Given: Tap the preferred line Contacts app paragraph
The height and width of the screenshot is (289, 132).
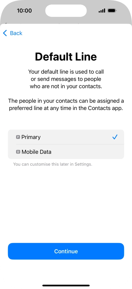Looking at the screenshot, I should pos(66,104).
